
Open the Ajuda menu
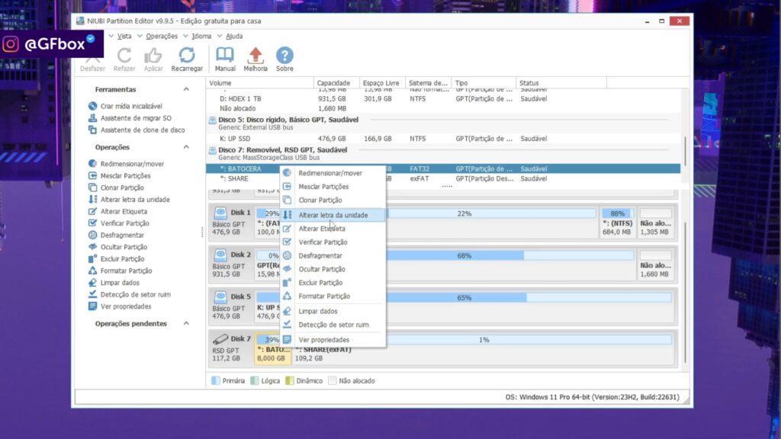tap(234, 37)
